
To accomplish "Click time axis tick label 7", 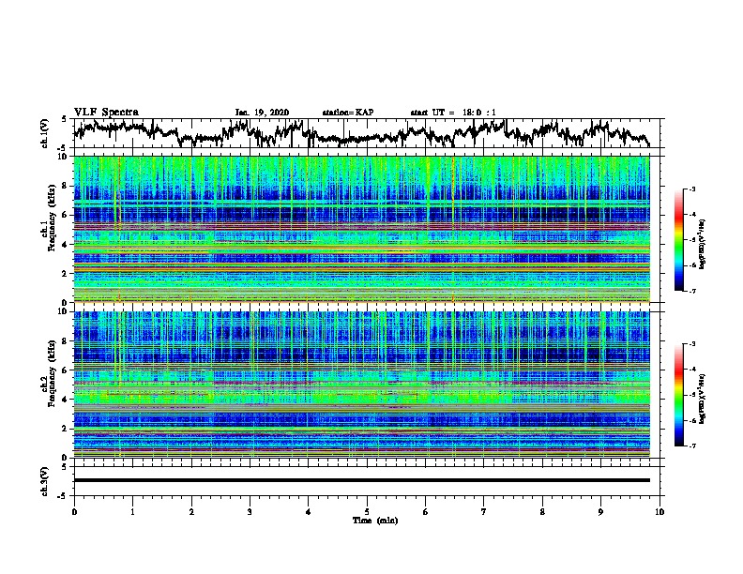I will click(484, 512).
